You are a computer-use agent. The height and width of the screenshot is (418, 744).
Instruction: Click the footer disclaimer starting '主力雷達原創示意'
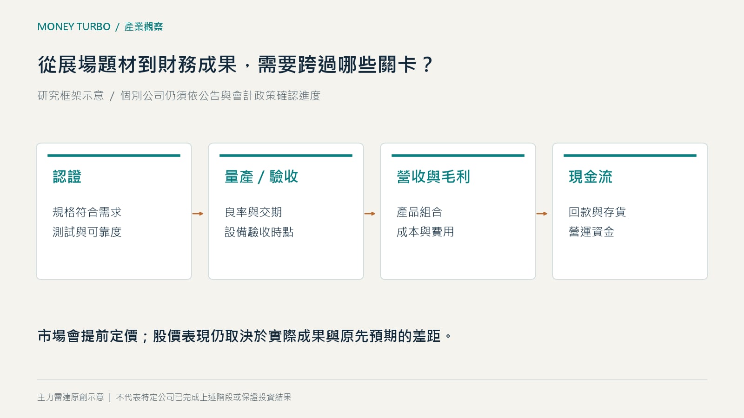click(x=165, y=397)
